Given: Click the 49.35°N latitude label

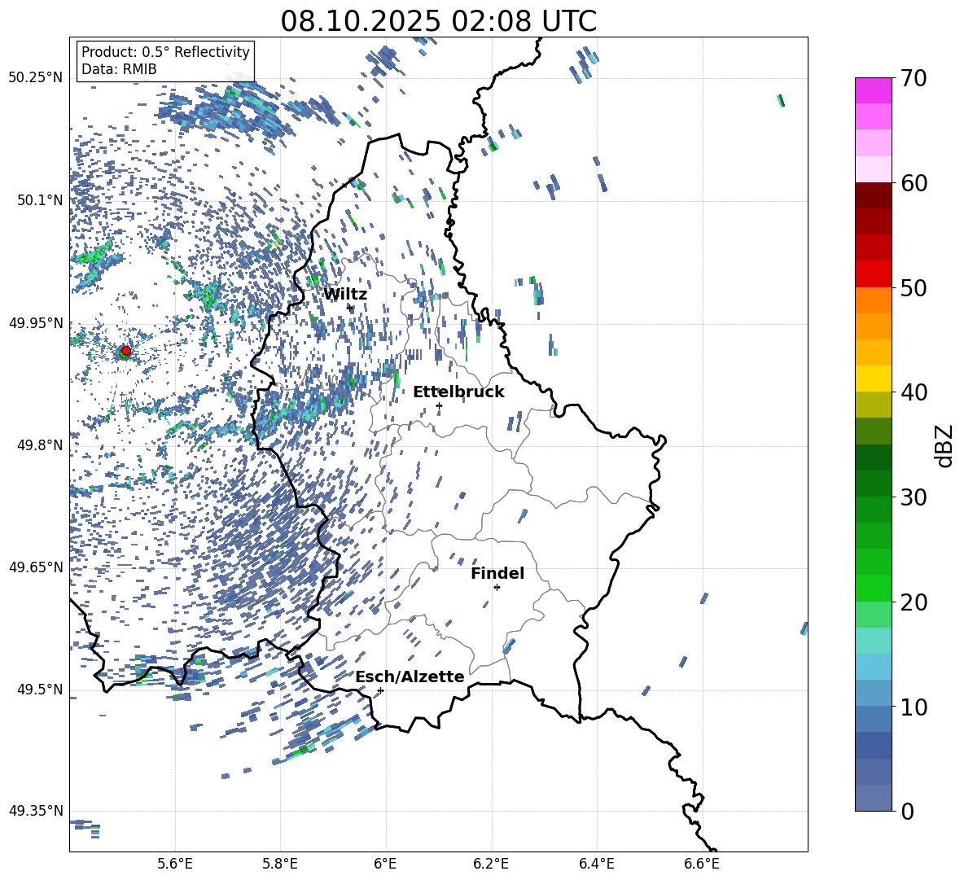Looking at the screenshot, I should click(x=36, y=811).
